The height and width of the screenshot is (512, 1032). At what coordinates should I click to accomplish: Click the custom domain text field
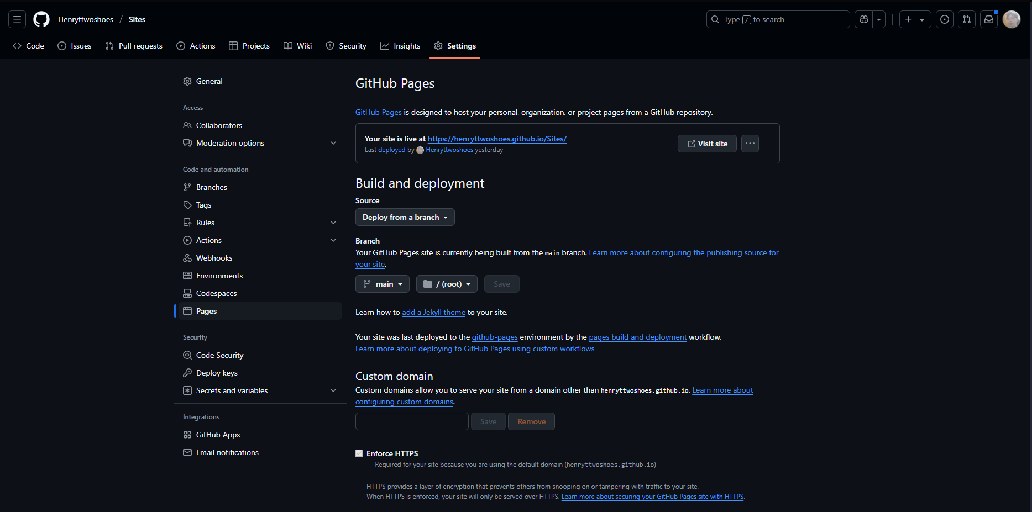[412, 421]
